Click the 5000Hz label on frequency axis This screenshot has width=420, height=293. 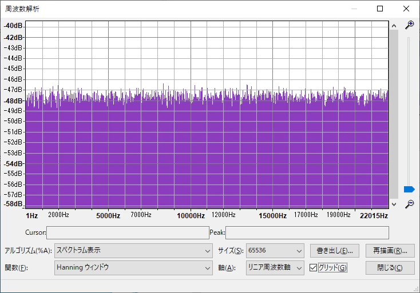[x=108, y=216]
